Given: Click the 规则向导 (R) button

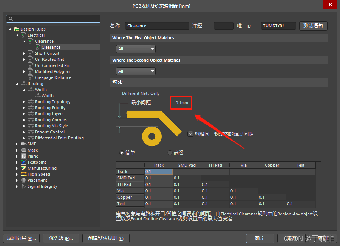Looking at the screenshot, I should coord(21,238).
